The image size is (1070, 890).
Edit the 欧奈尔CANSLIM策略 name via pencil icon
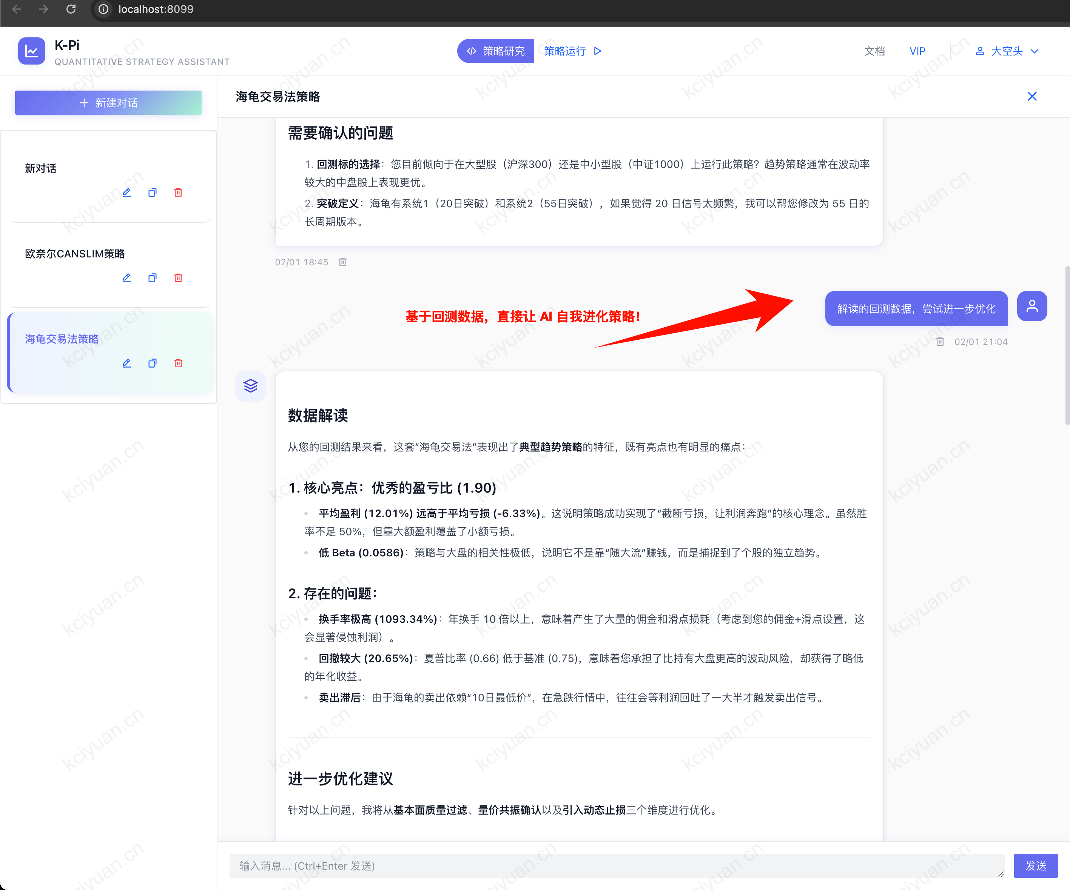[126, 278]
